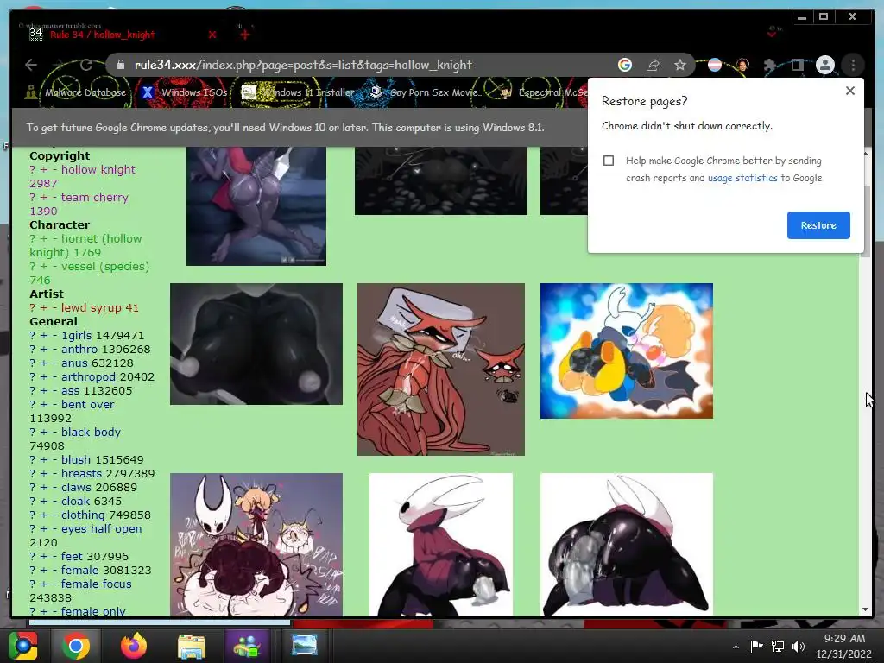This screenshot has width=884, height=663.
Task: Open the two-people app icon on the taskbar
Action: point(246,646)
